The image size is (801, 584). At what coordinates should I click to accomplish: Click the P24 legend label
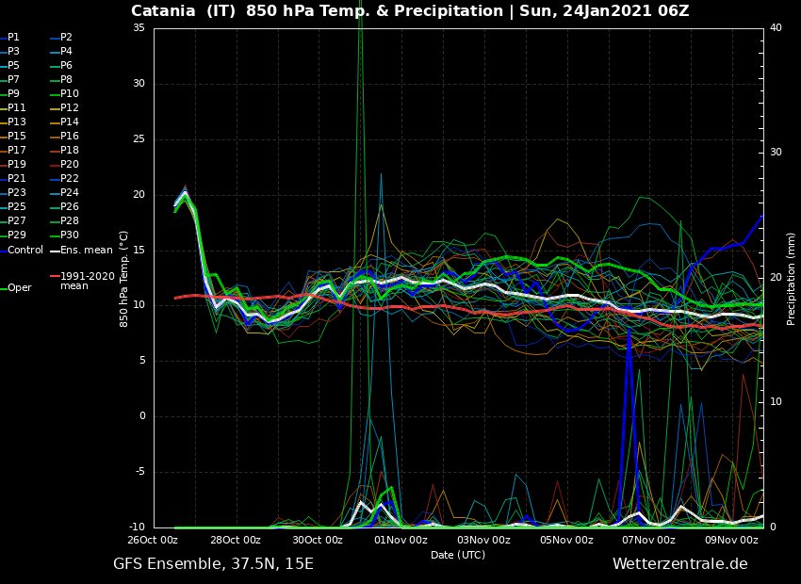pos(70,193)
